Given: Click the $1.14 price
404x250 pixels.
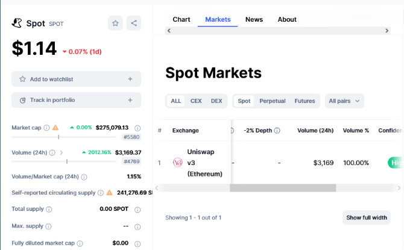Looking at the screenshot, I should click(x=34, y=48).
